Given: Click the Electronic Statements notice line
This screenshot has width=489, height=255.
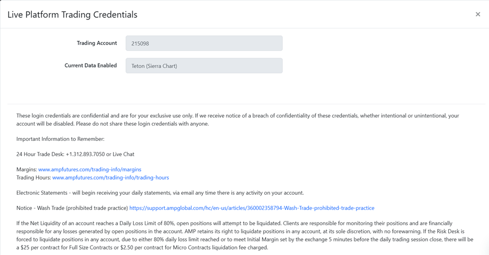Looking at the screenshot, I should pos(160,193).
